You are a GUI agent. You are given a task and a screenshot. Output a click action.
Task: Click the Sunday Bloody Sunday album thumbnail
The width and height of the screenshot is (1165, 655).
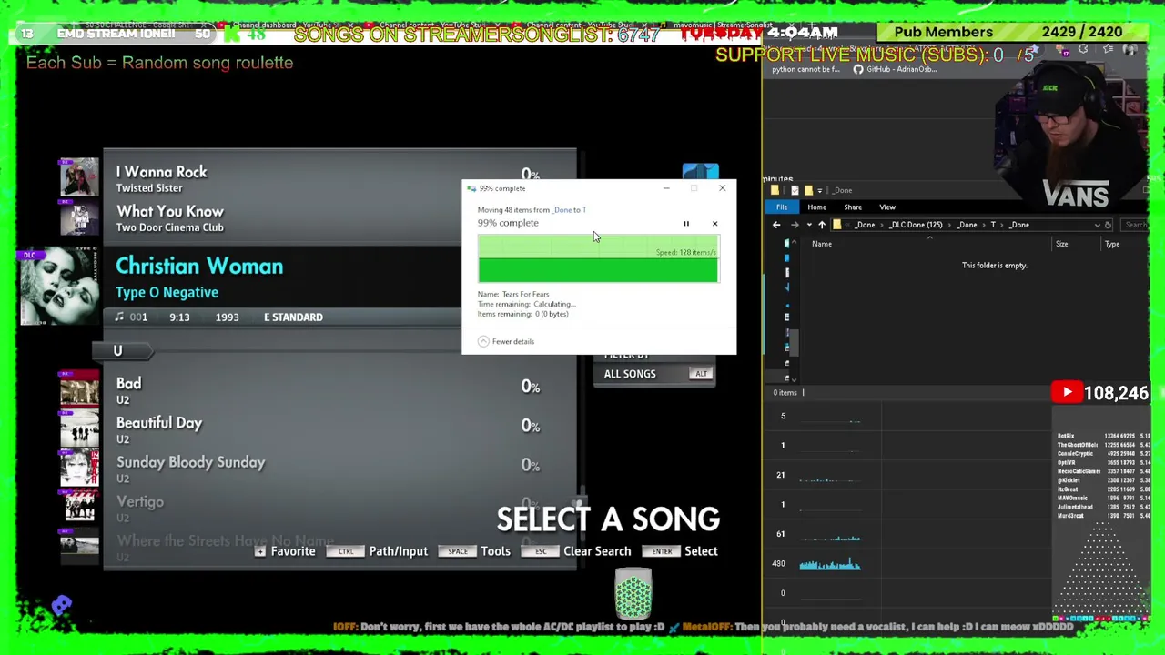[x=79, y=467]
